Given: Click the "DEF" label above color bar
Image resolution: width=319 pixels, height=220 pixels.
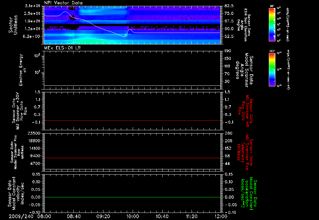Looking at the screenshot, I should [x=272, y=51].
